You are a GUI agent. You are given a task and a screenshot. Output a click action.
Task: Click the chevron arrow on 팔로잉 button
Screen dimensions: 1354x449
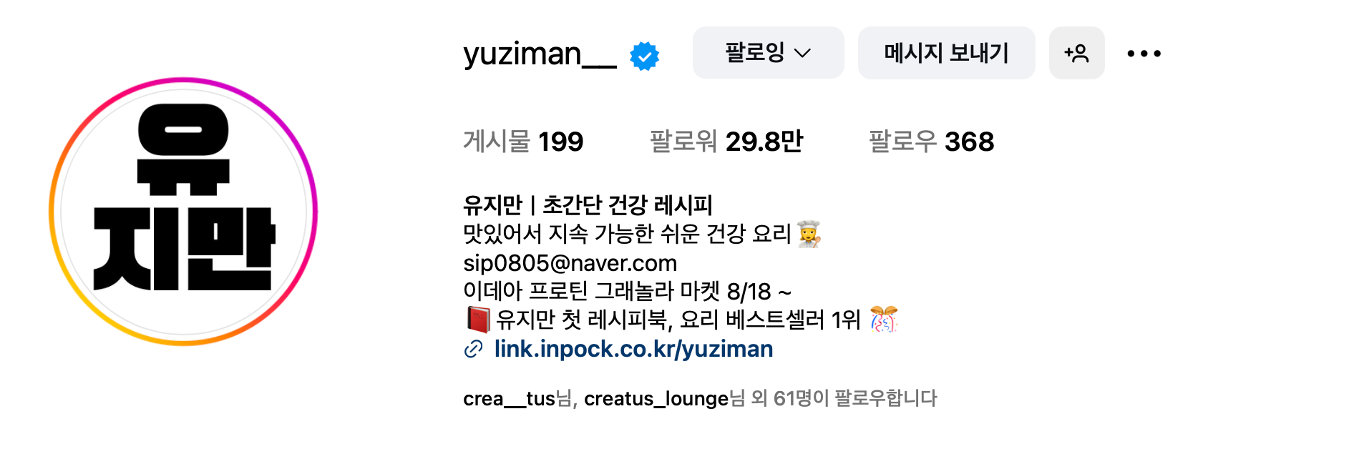point(802,54)
